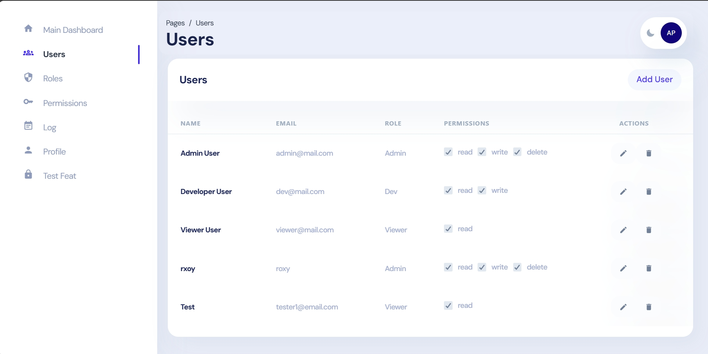This screenshot has width=708, height=354.
Task: Toggle write checkbox for Developer User
Action: [482, 190]
